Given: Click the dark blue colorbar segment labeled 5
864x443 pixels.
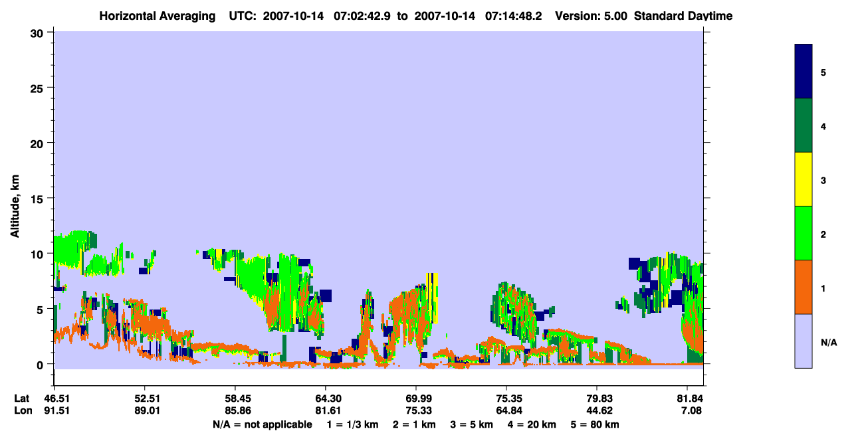Looking at the screenshot, I should pyautogui.click(x=804, y=72).
